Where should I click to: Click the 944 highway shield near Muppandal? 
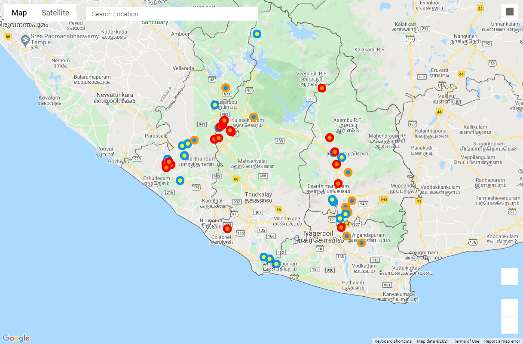[384, 200]
